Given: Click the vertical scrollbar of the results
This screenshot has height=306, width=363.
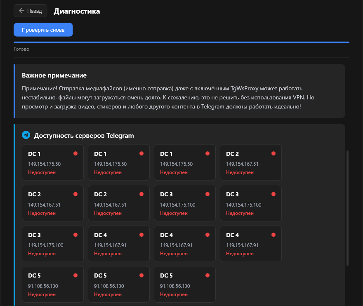Looking at the screenshot, I should click(347, 208).
